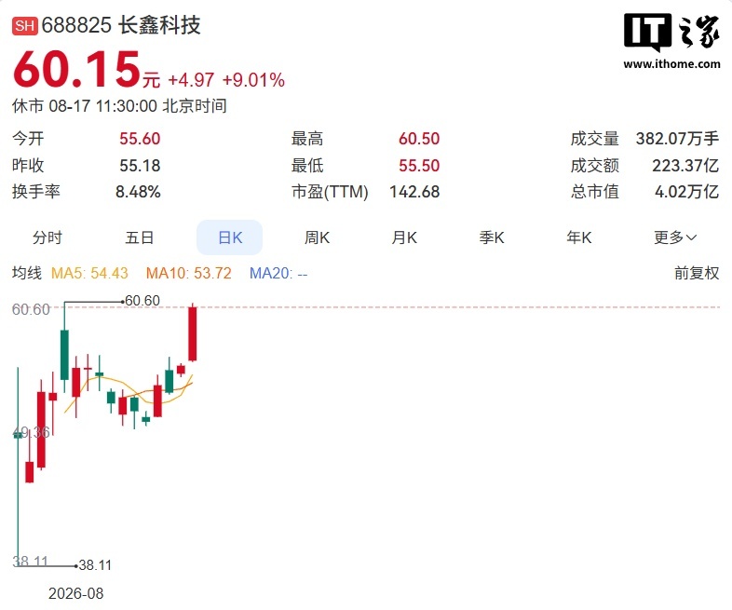This screenshot has width=732, height=610.
Task: Open the 周K weekly chart tab
Action: coord(317,237)
